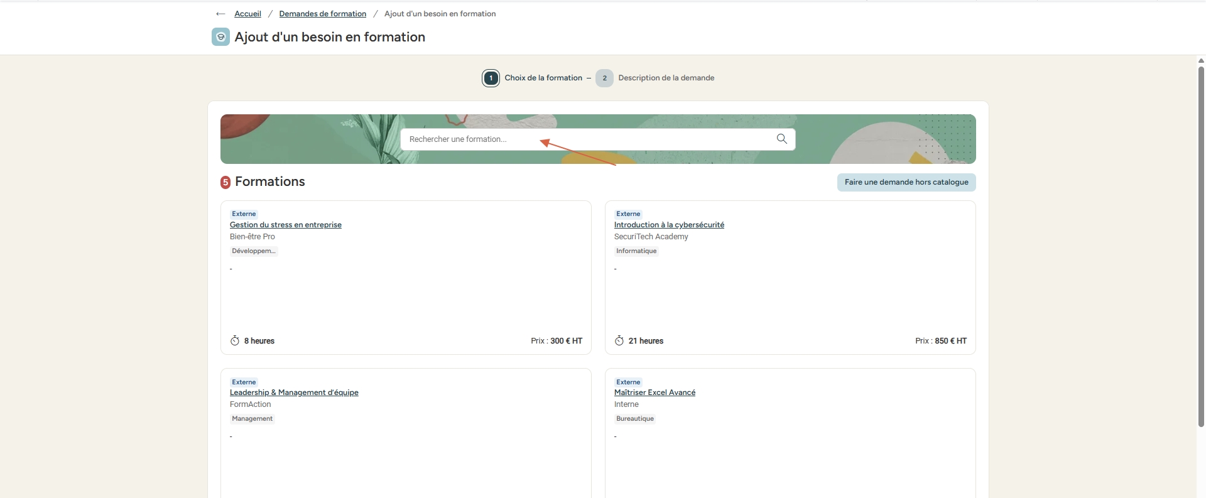Click the Informatique category tag
Image resolution: width=1206 pixels, height=498 pixels.
pos(636,251)
